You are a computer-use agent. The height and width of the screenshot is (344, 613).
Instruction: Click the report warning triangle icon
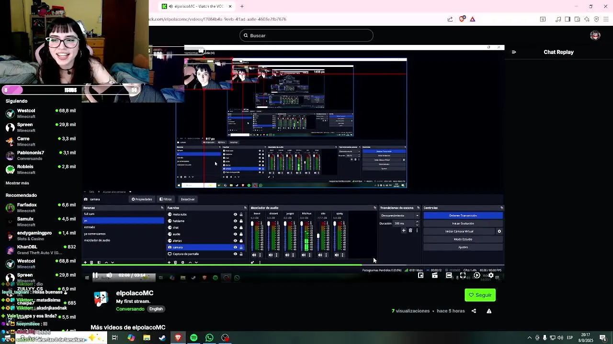(489, 311)
